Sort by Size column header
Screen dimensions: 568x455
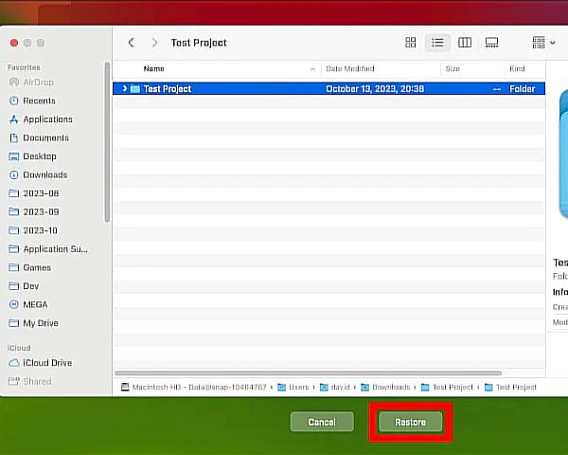tap(453, 68)
